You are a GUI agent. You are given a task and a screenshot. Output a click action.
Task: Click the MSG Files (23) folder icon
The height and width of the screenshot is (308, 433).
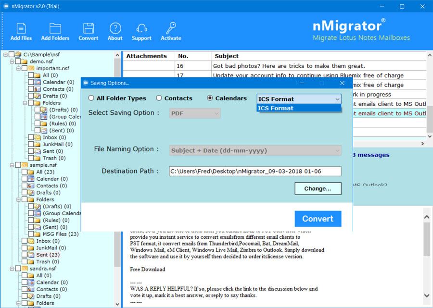[38, 234]
